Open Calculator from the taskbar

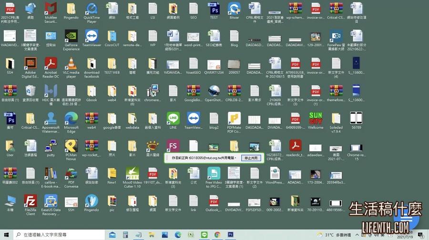click(x=125, y=235)
